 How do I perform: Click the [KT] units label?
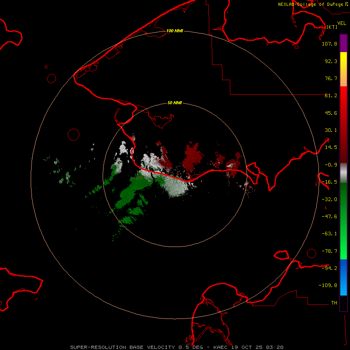pyautogui.click(x=332, y=27)
